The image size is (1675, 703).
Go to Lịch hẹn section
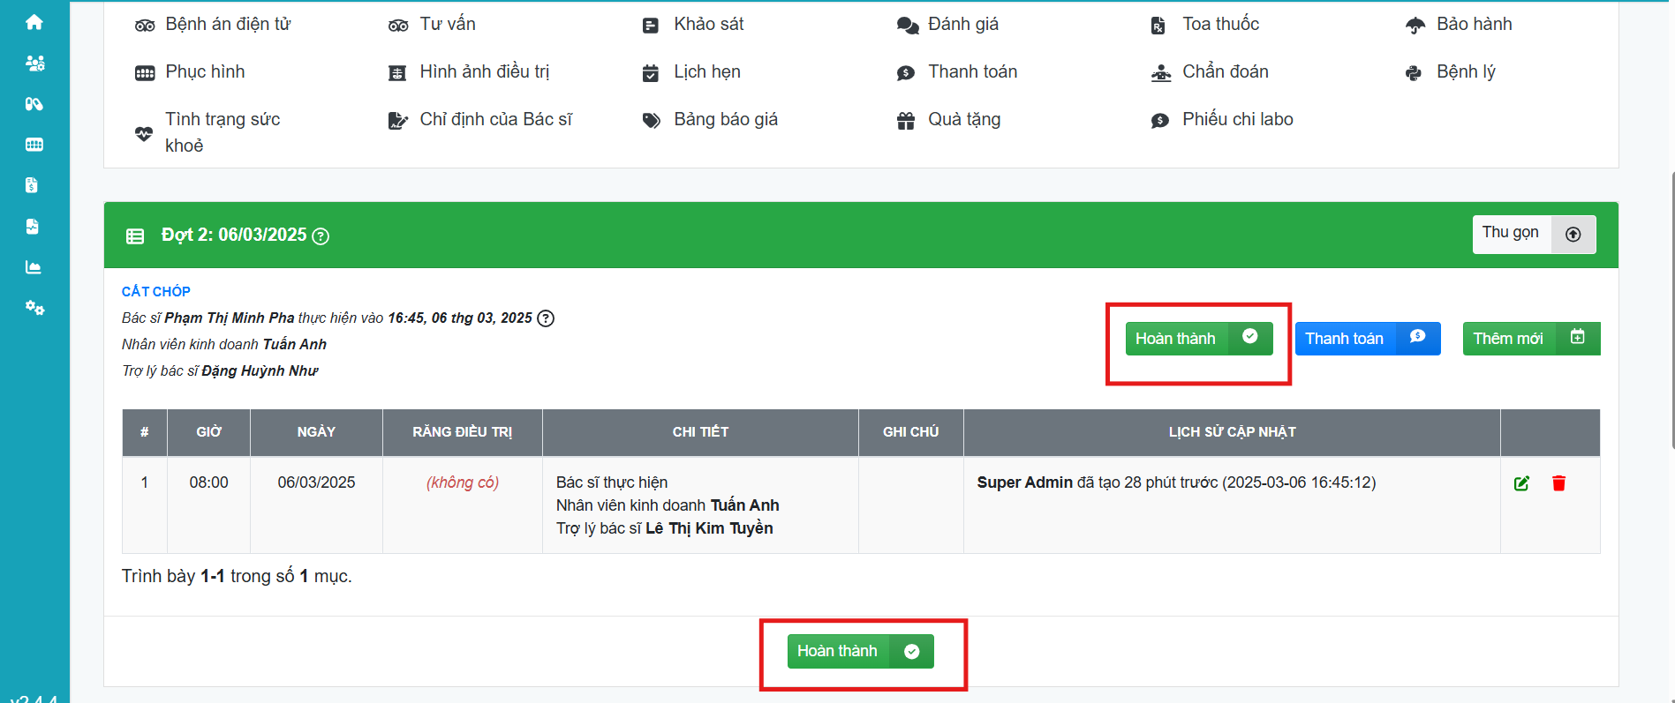(706, 72)
